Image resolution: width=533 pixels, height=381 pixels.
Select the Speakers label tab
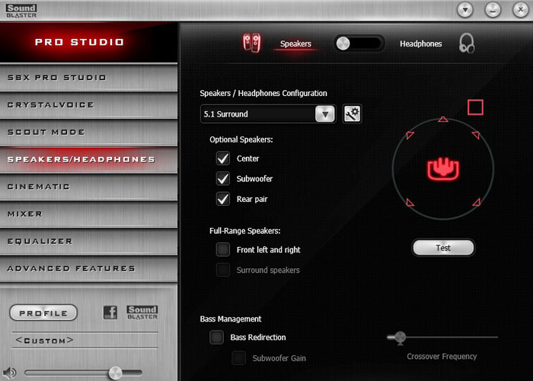[x=295, y=43]
